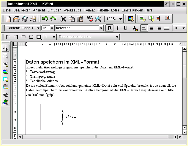Align text to the left
188x146 pixels.
pyautogui.click(x=144, y=28)
